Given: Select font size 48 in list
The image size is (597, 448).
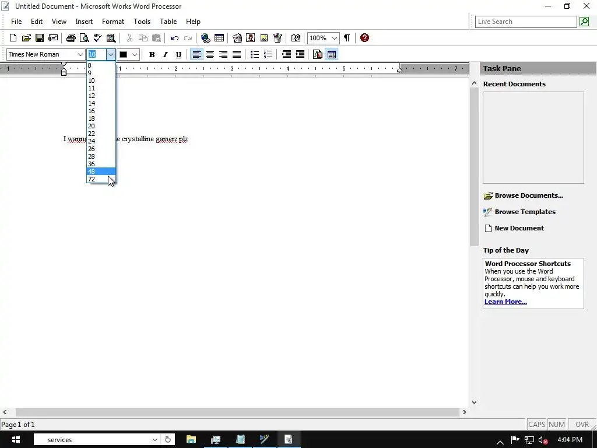Looking at the screenshot, I should (x=101, y=171).
